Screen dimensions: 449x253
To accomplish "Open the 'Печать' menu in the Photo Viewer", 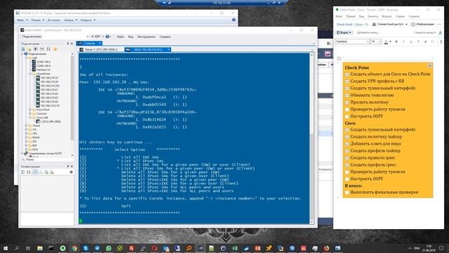I will click(37, 20).
